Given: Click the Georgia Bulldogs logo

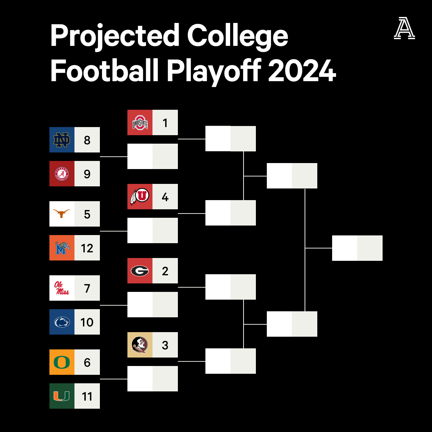Looking at the screenshot, I should coord(140,271).
